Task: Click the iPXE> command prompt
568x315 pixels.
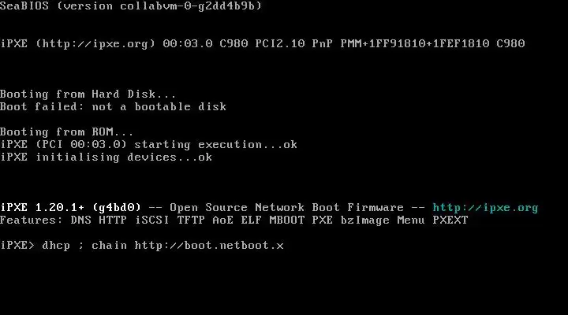Action: tap(17, 245)
